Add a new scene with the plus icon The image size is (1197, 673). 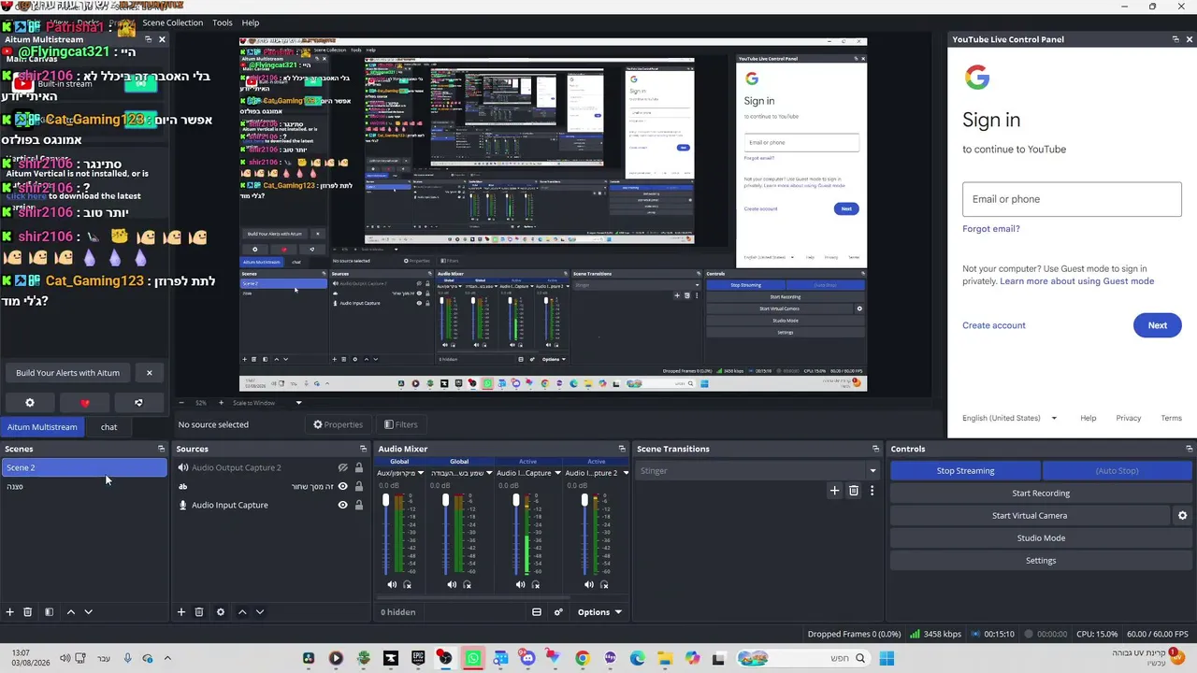10,612
